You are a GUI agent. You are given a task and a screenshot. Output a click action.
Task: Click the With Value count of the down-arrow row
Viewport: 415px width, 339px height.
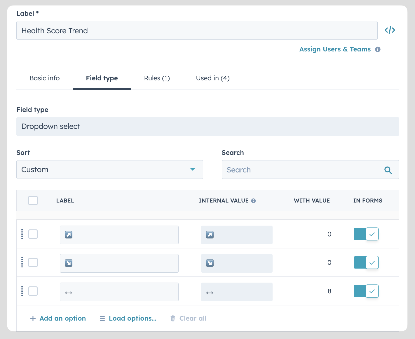329,262
